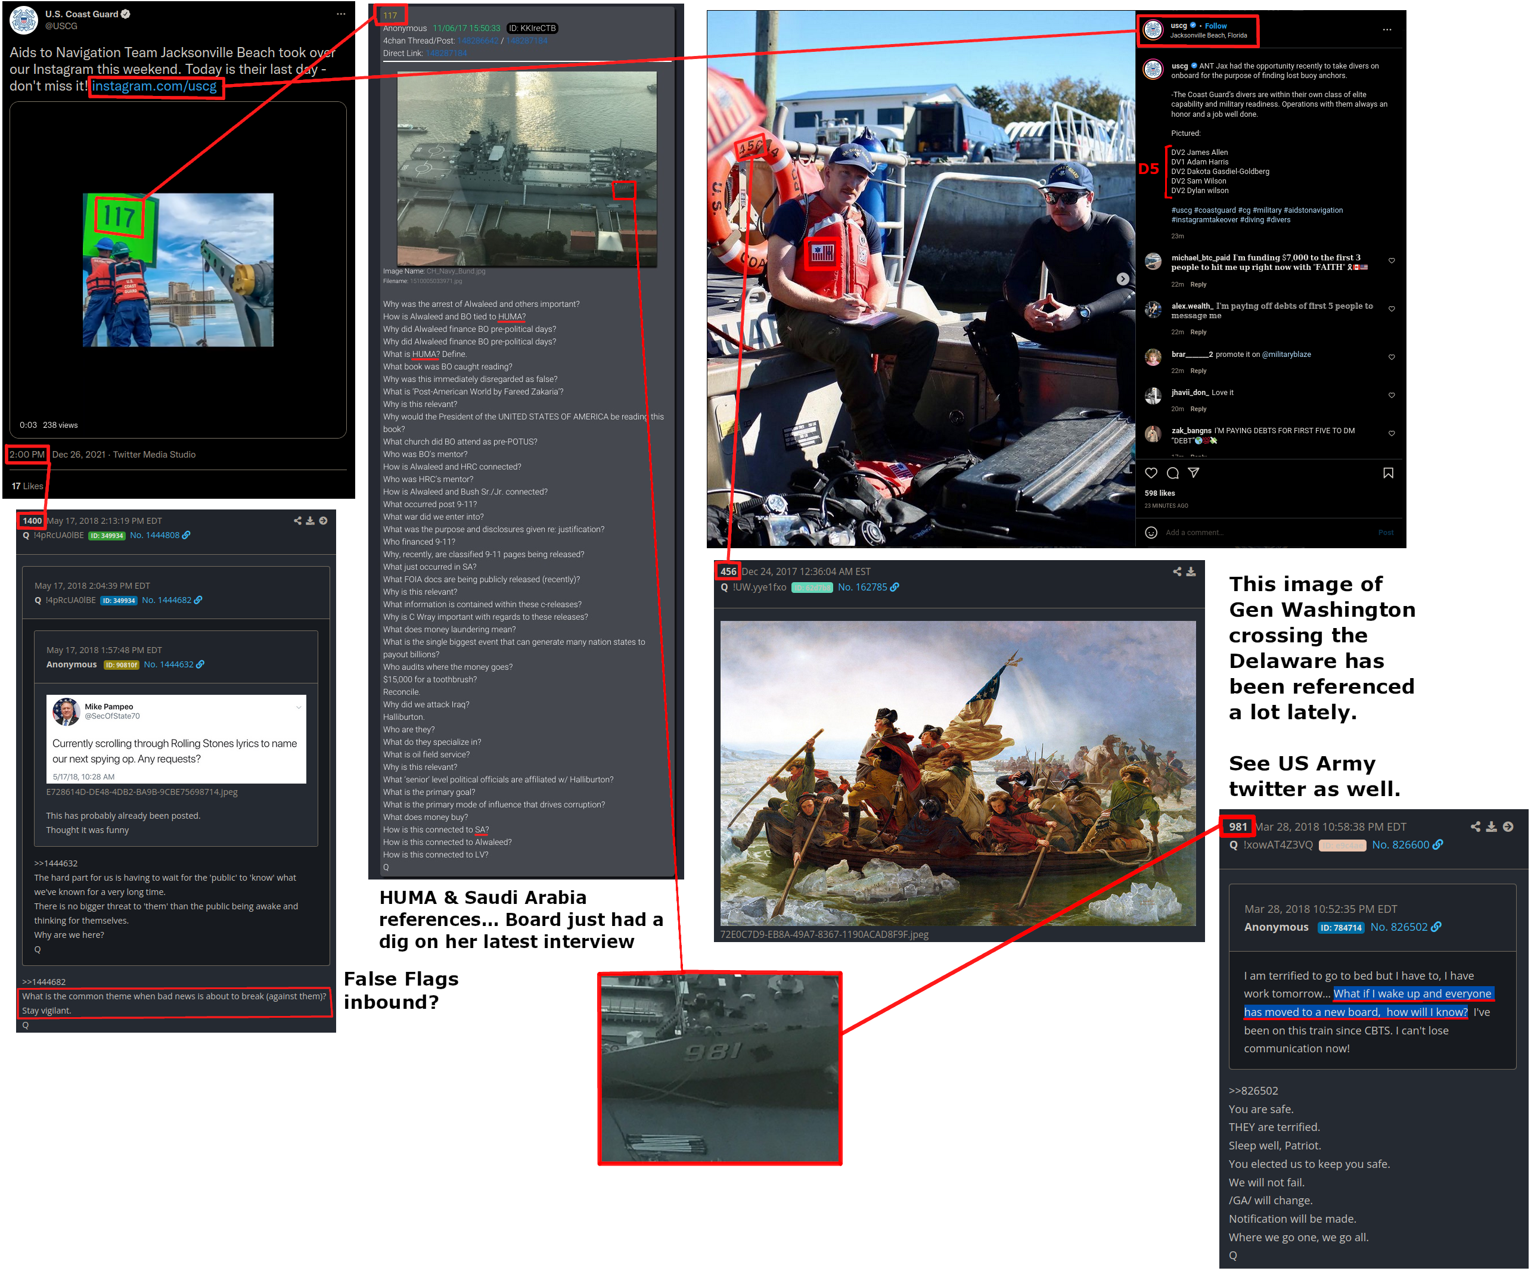Click the Instagram comment bubble icon
This screenshot has width=1534, height=1271.
tap(1172, 473)
